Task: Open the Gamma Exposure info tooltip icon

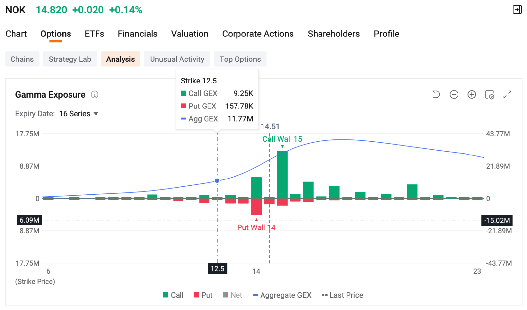Action: [95, 95]
